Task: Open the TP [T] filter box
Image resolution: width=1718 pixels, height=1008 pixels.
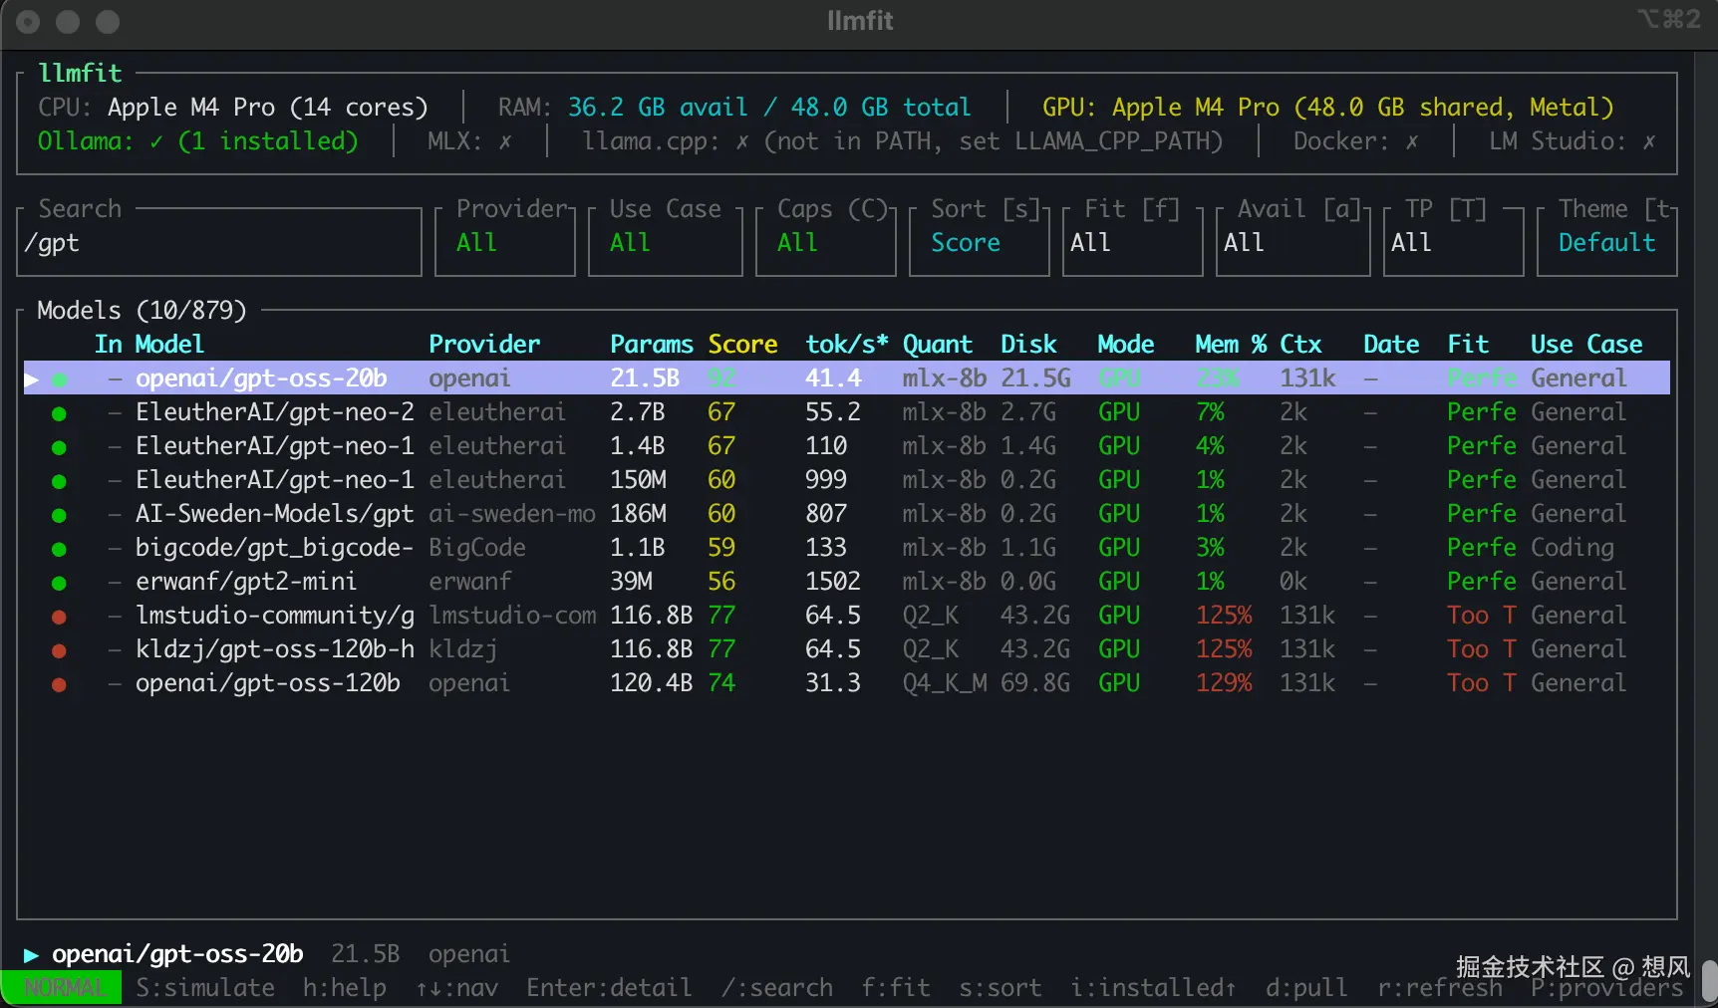Action: (x=1454, y=242)
